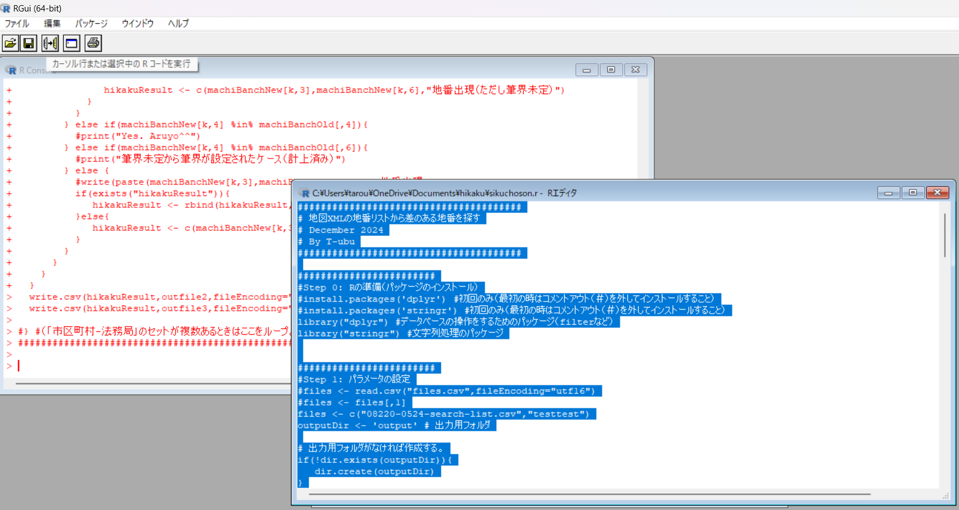Screen dimensions: 959x510
Task: Click console comment '市区町村-法務局' line
Action: pos(155,331)
